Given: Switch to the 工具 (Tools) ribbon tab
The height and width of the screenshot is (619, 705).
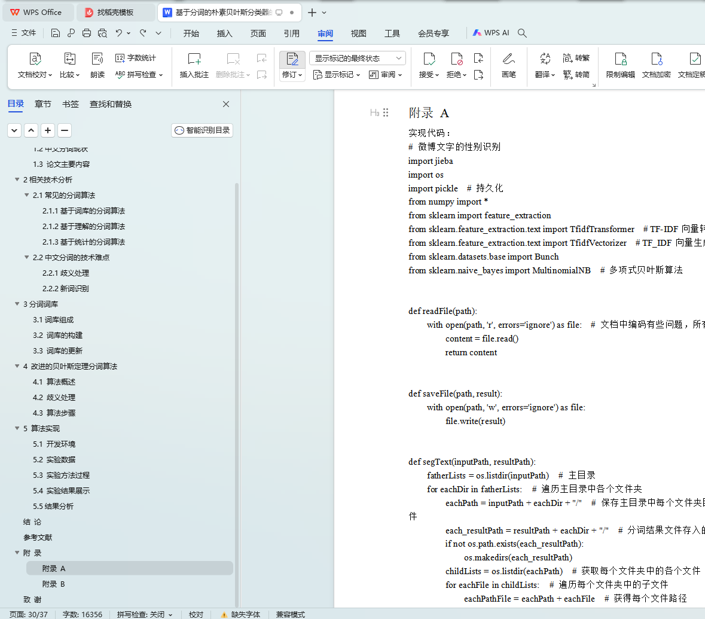Looking at the screenshot, I should click(392, 33).
